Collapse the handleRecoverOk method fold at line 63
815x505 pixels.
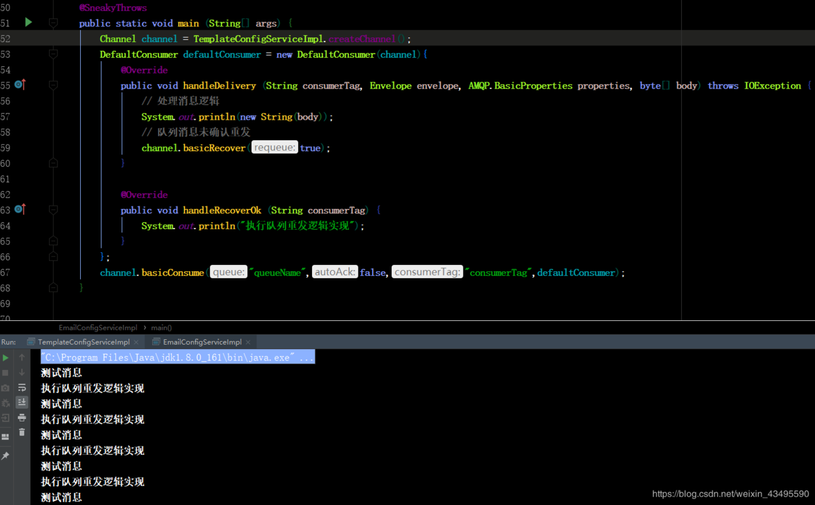coord(53,210)
